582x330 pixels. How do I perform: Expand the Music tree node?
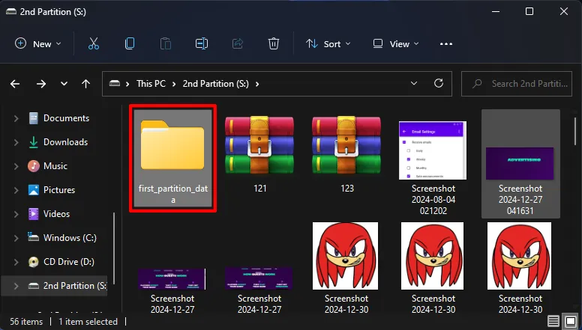16,166
